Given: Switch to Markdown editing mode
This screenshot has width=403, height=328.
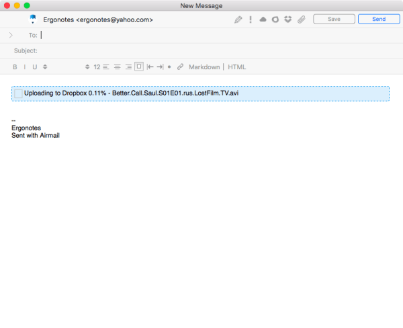Looking at the screenshot, I should (204, 67).
